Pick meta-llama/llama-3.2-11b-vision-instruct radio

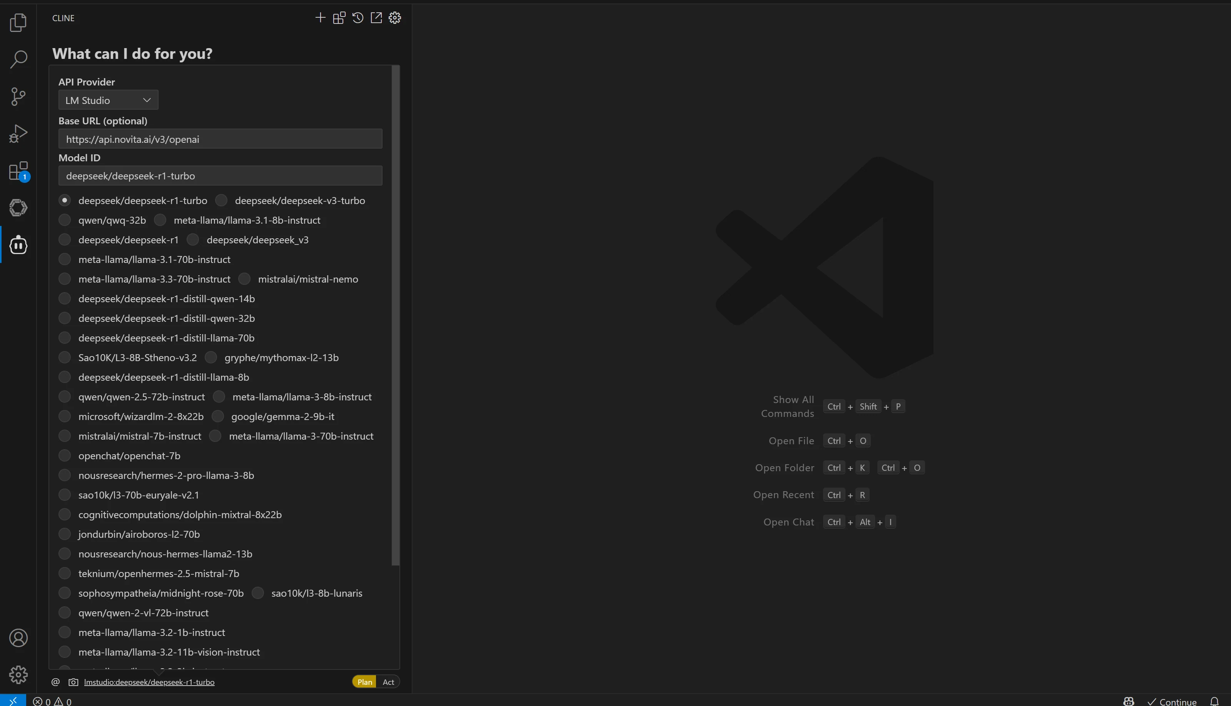[65, 652]
